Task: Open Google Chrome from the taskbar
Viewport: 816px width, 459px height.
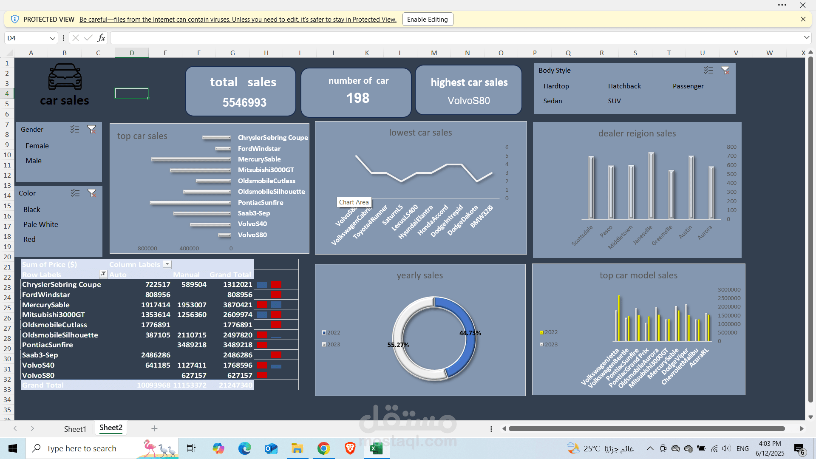Action: pos(324,448)
